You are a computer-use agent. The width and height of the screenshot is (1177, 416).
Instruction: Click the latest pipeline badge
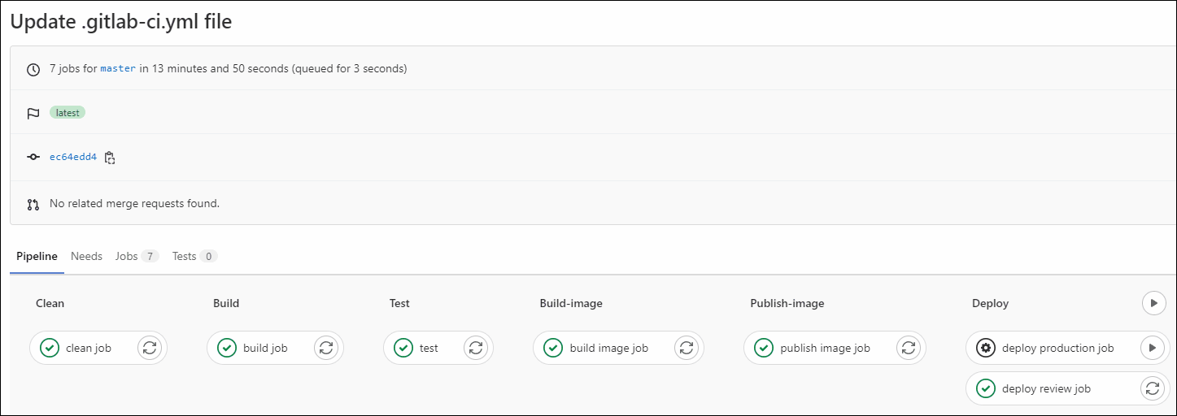(x=68, y=113)
